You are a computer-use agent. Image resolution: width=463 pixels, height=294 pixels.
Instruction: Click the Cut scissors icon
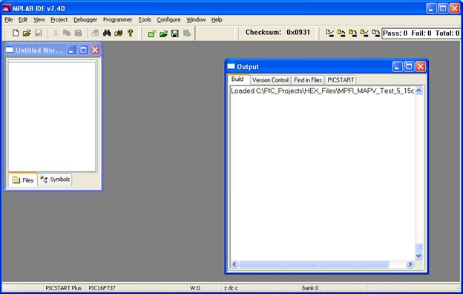[55, 33]
